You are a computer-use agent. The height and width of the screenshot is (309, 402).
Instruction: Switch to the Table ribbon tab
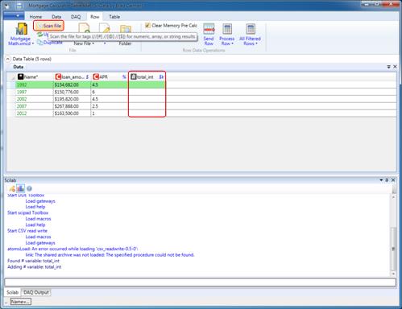tap(114, 17)
